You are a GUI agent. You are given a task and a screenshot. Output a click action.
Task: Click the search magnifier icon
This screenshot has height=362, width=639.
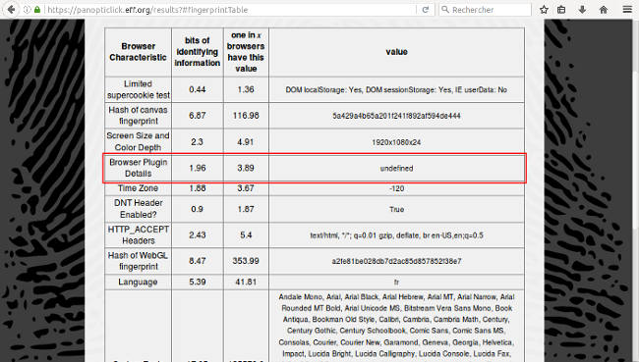(445, 10)
